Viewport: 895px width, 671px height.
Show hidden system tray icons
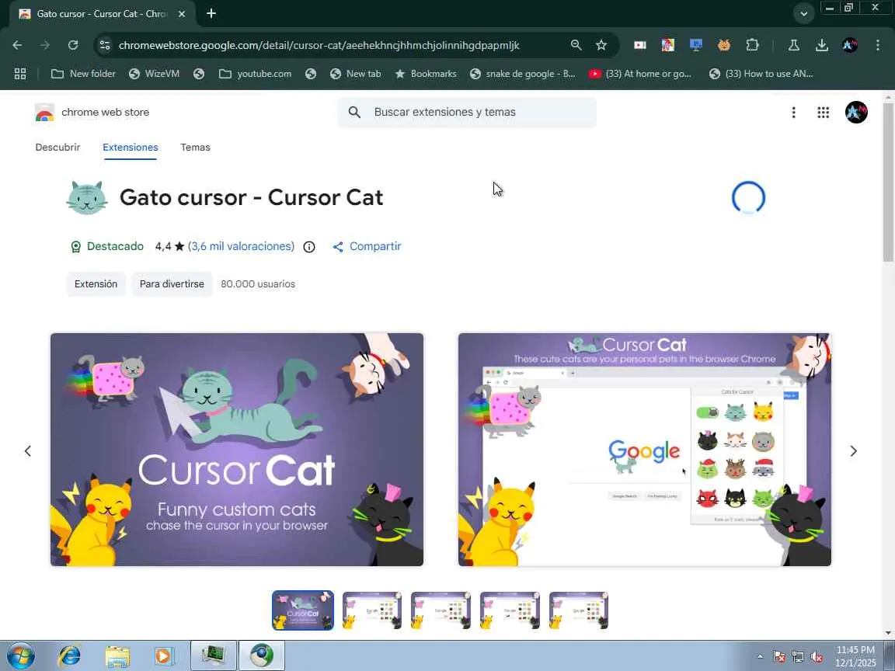[760, 657]
